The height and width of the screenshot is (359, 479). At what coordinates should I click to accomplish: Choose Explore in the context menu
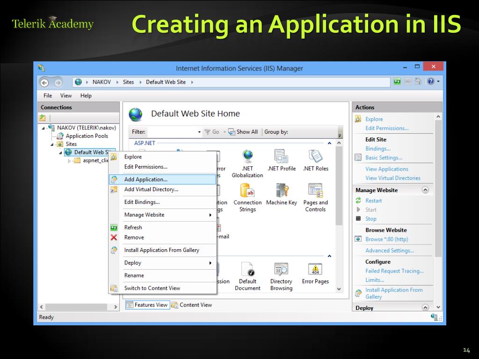pyautogui.click(x=162, y=157)
